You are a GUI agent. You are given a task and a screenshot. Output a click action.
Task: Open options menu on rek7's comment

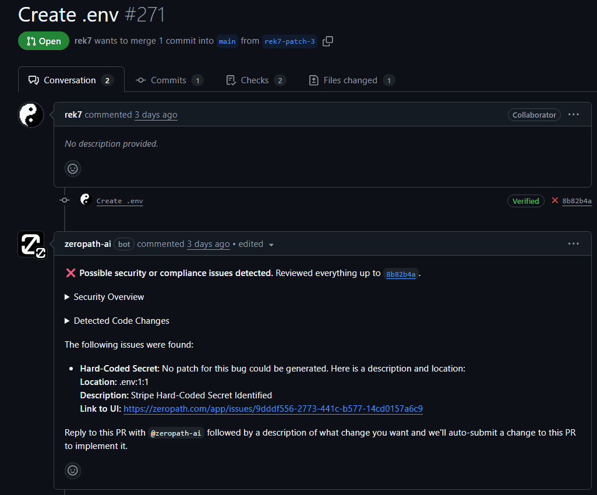tap(574, 115)
